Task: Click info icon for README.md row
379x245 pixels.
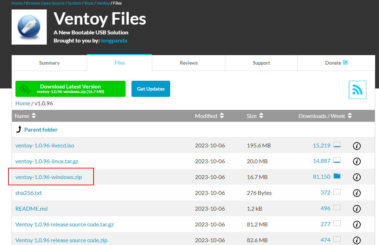Action: coord(356,209)
